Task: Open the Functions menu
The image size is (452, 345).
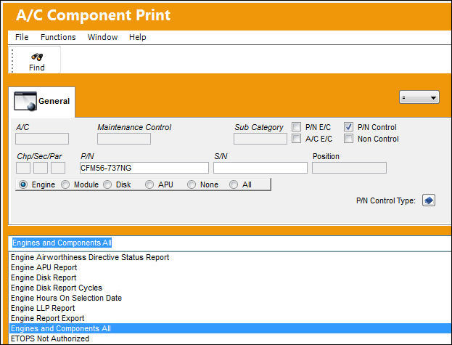Action: coord(58,37)
